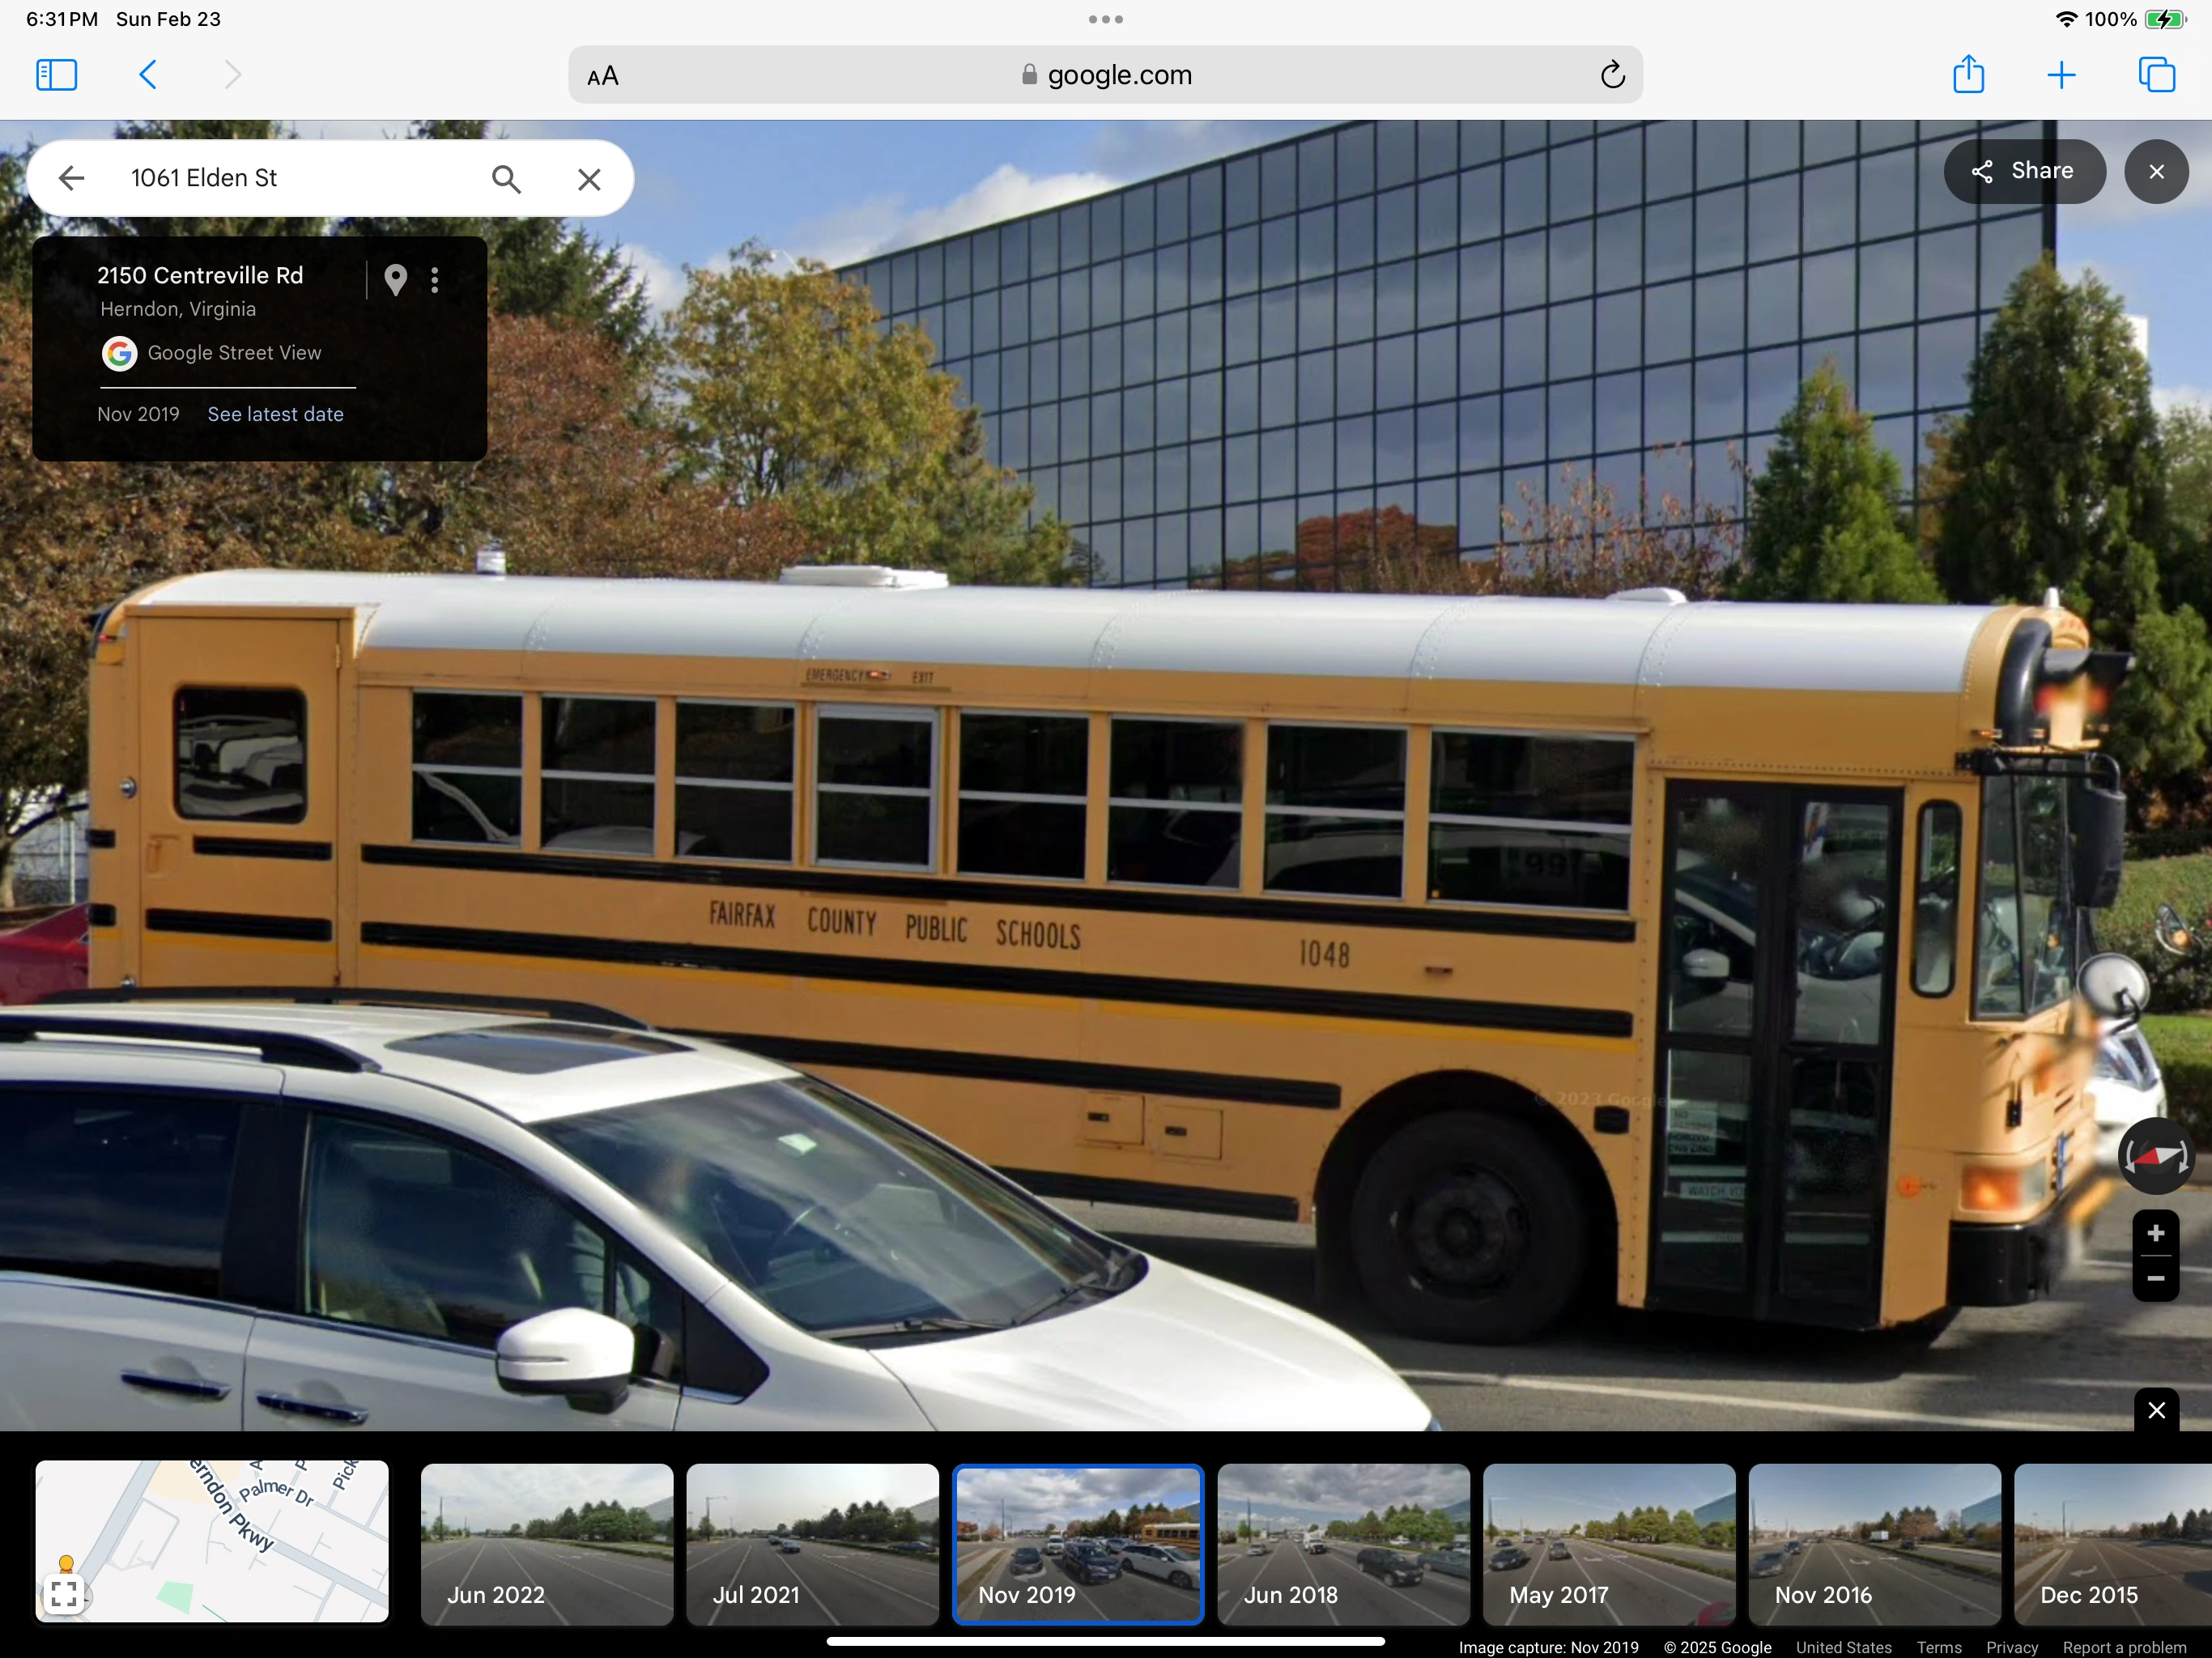Expand the map to fullscreen icon
The height and width of the screenshot is (1658, 2212).
64,1593
